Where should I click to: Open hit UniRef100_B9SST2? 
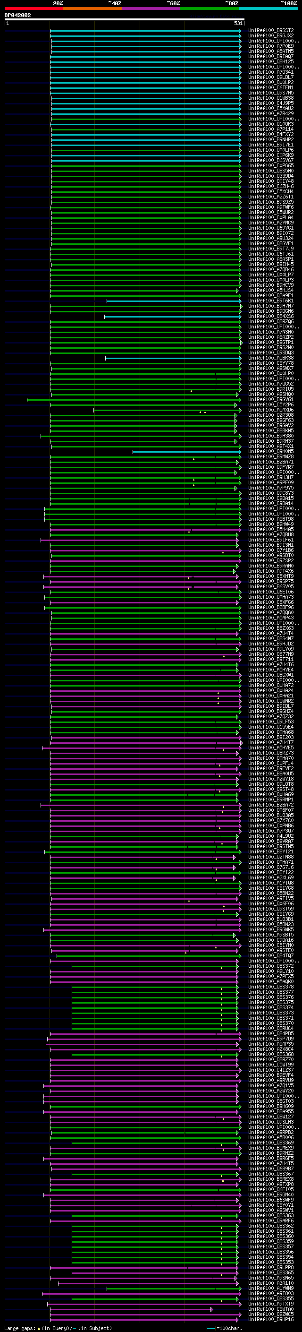pos(271,31)
